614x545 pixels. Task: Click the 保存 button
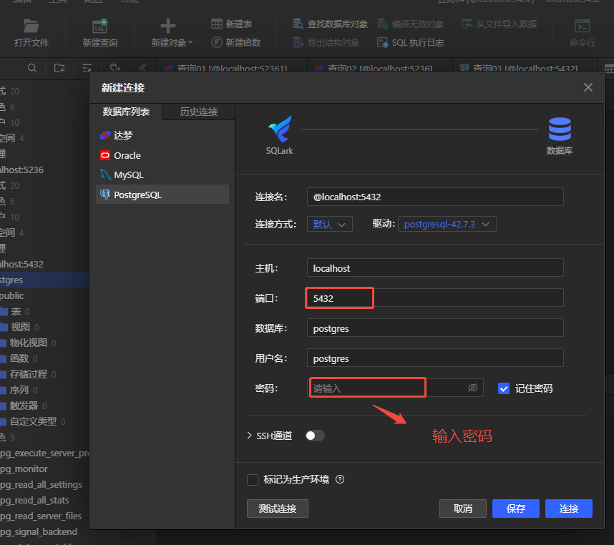(516, 509)
